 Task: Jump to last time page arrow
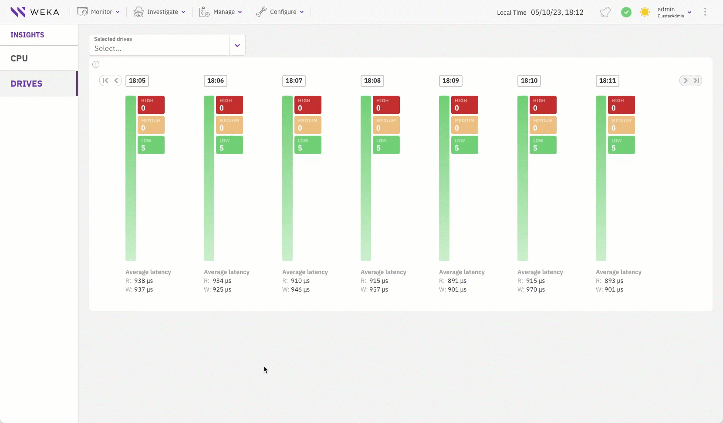(x=696, y=81)
